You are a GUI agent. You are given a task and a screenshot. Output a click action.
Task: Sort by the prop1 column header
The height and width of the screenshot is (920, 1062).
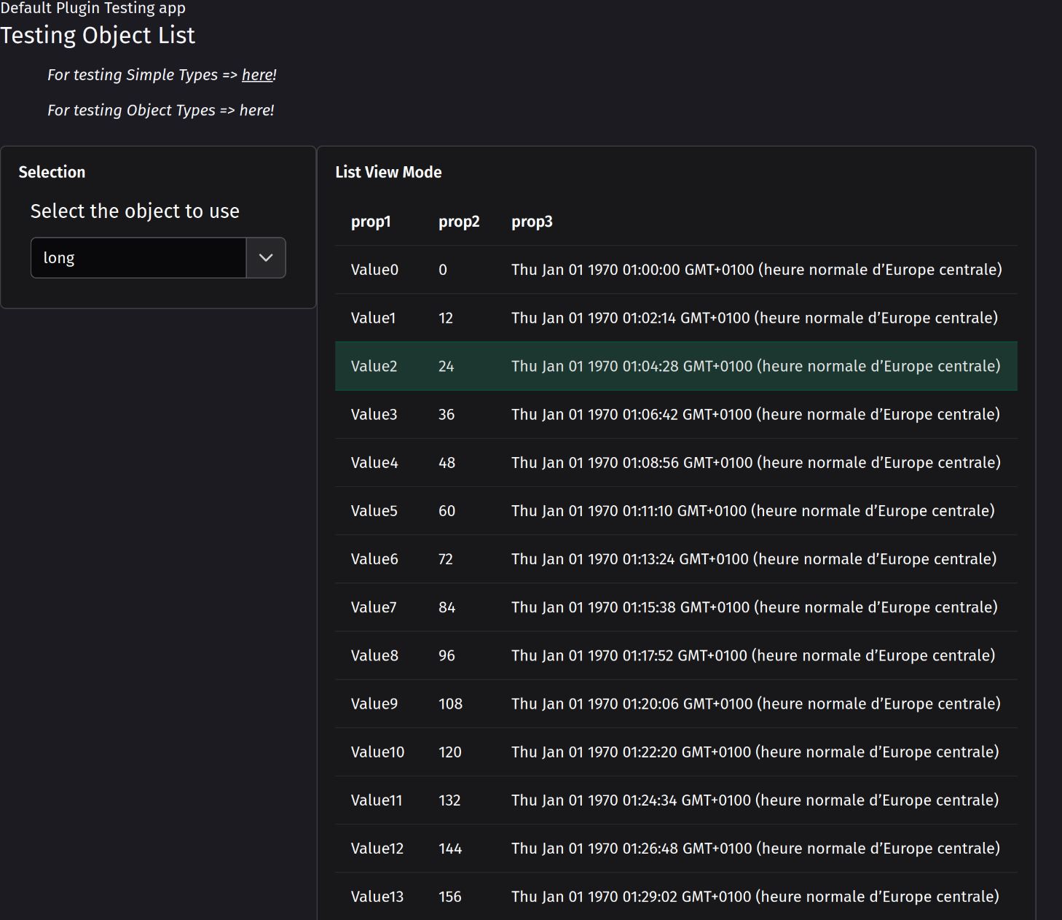point(371,222)
